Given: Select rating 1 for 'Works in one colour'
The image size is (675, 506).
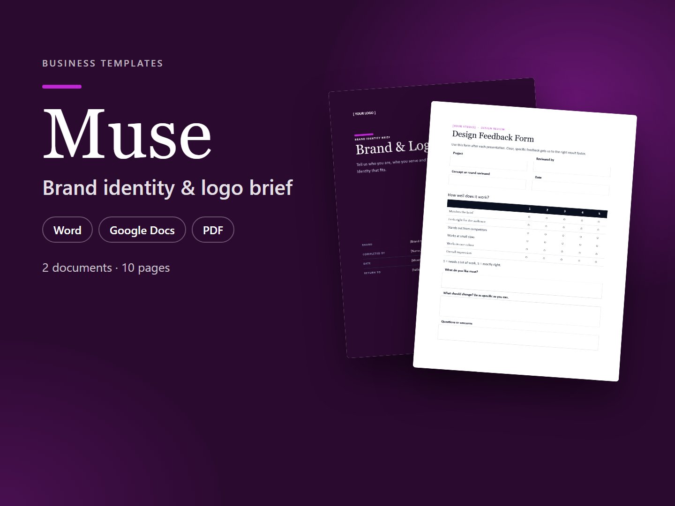Looking at the screenshot, I should click(x=527, y=249).
